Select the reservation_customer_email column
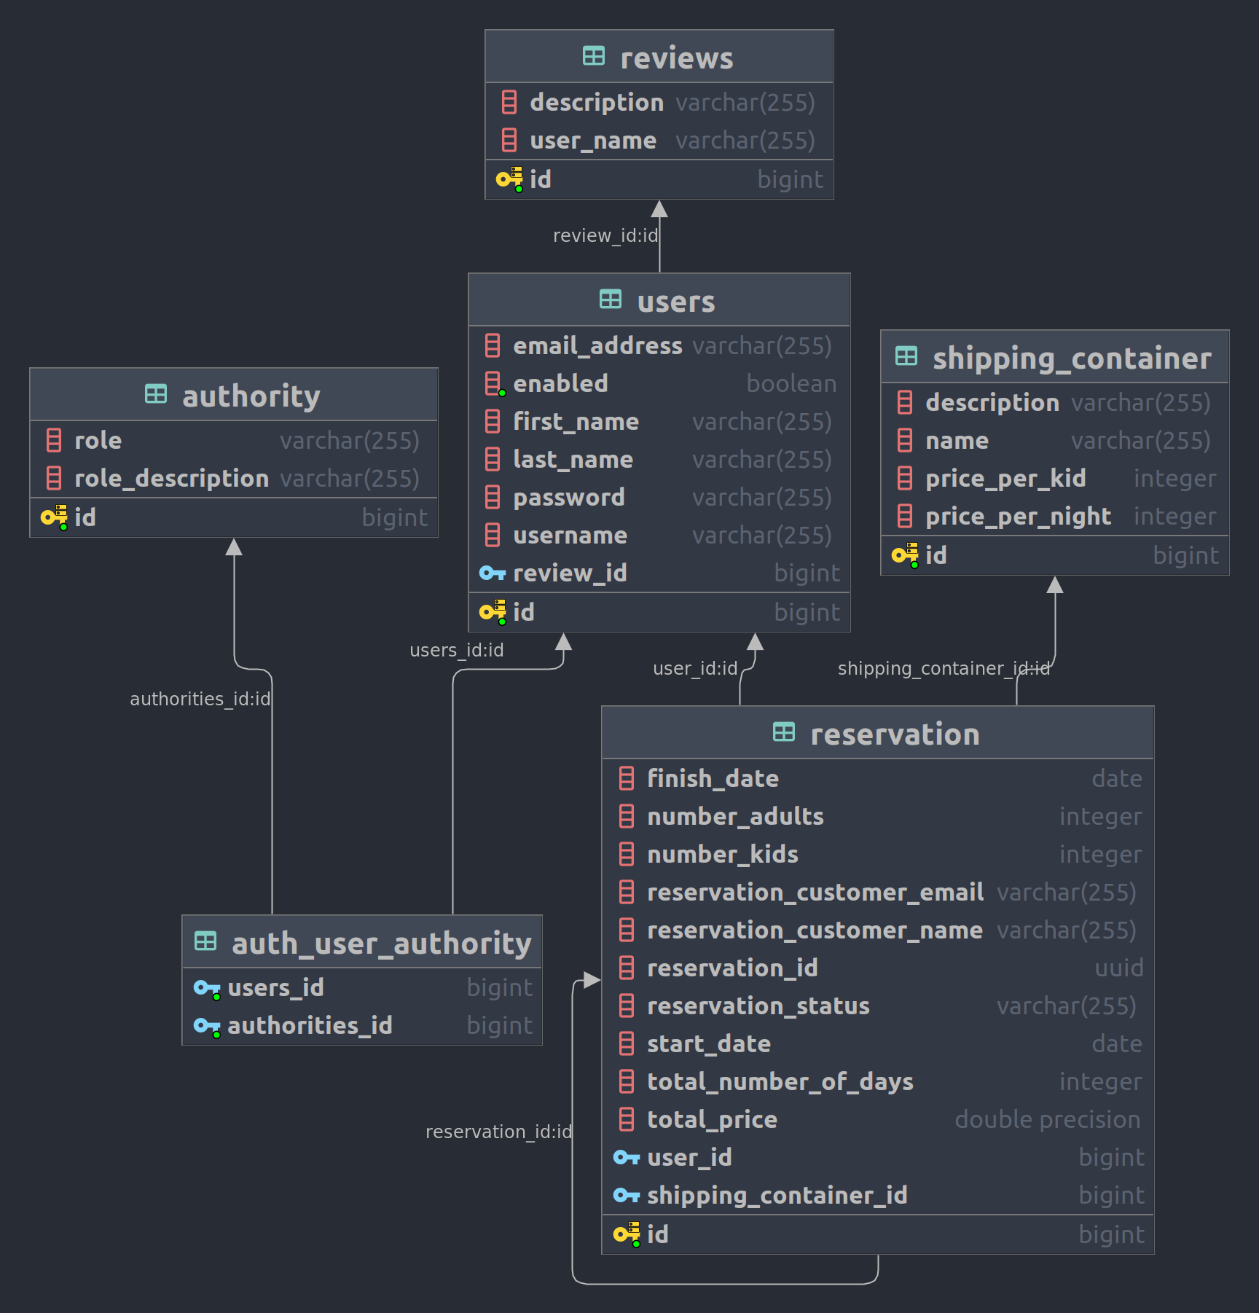1259x1313 pixels. 878,892
